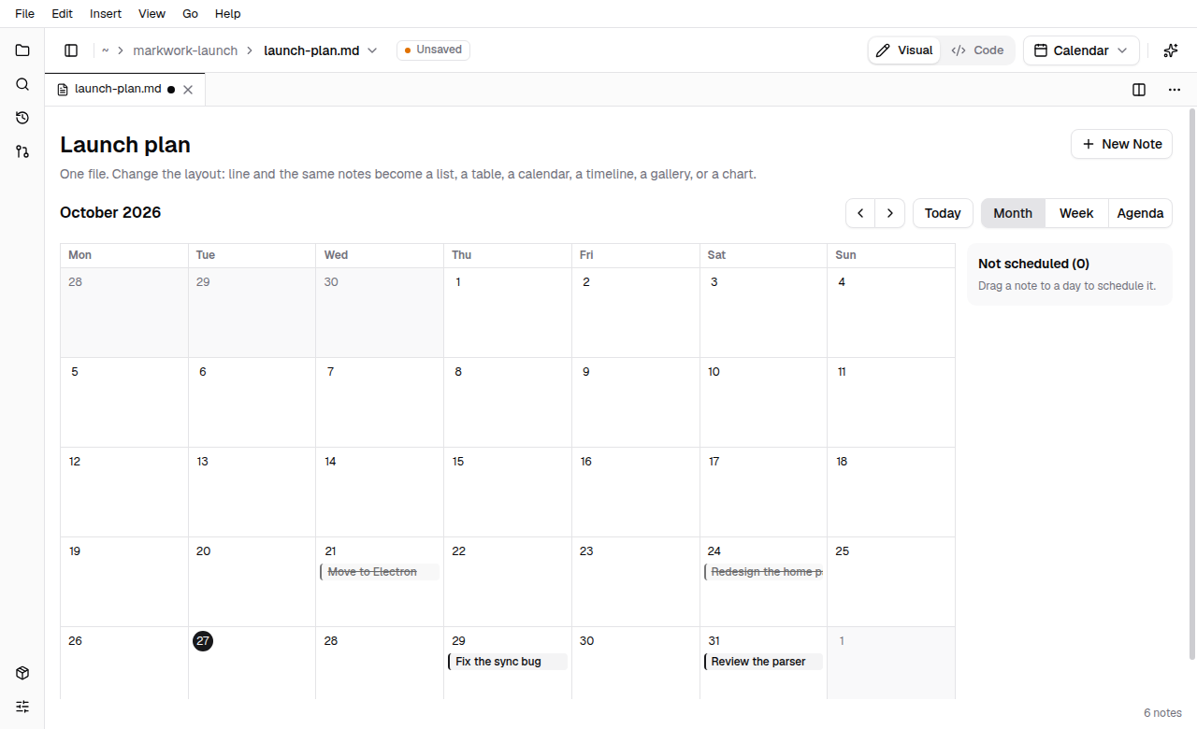This screenshot has height=729, width=1197.
Task: Select the Month view
Action: click(x=1013, y=213)
